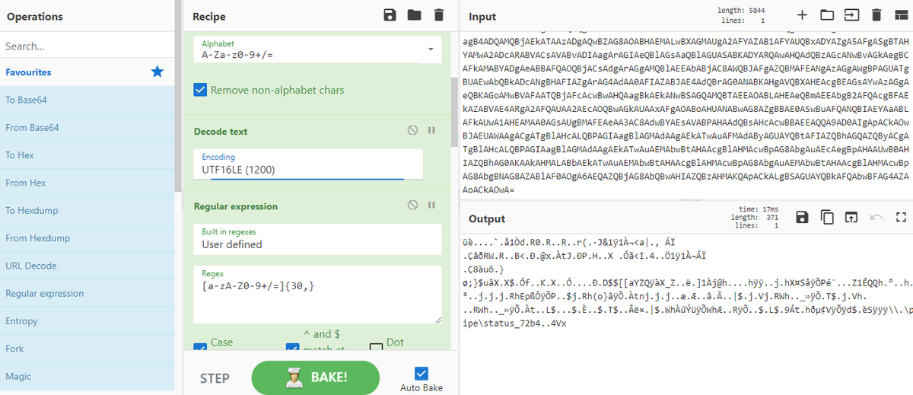Screen dimensions: 913x395
Task: Set a breakpoint on Regular expression
Action: pyautogui.click(x=431, y=205)
